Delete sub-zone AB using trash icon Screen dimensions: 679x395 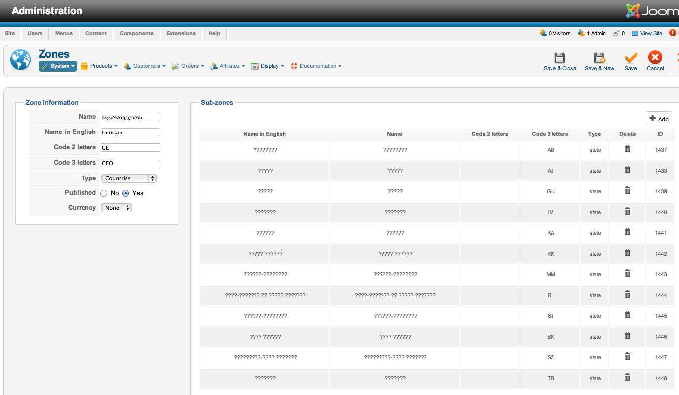627,149
